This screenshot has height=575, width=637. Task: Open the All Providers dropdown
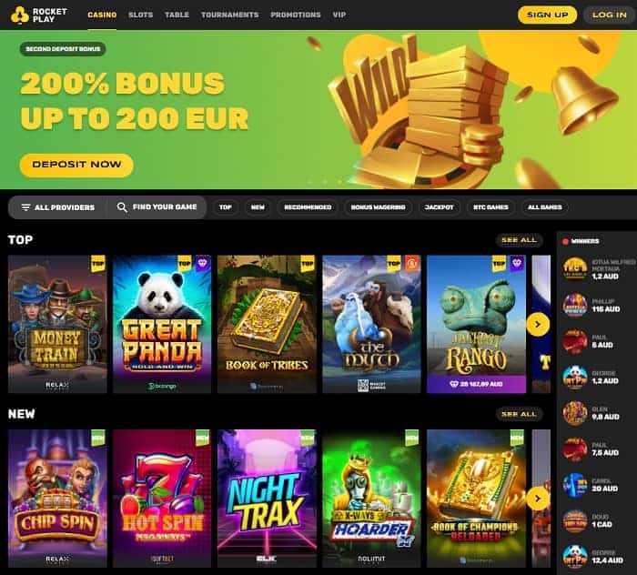tap(57, 207)
